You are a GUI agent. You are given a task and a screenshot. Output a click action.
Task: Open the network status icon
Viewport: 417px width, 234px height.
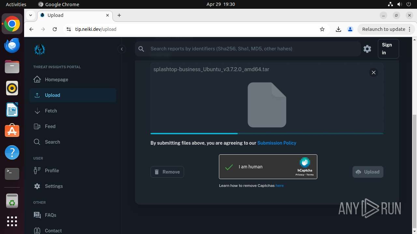tap(391, 4)
